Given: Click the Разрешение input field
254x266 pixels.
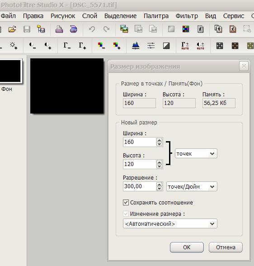Looking at the screenshot, I should click(140, 186).
